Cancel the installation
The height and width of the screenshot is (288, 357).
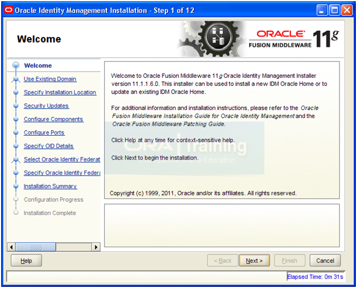[325, 261]
